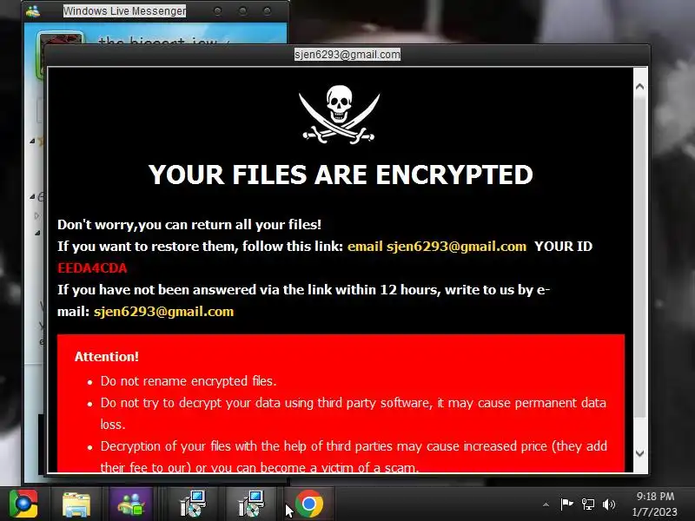Click the scrollbar down arrow in ransom note

[639, 452]
